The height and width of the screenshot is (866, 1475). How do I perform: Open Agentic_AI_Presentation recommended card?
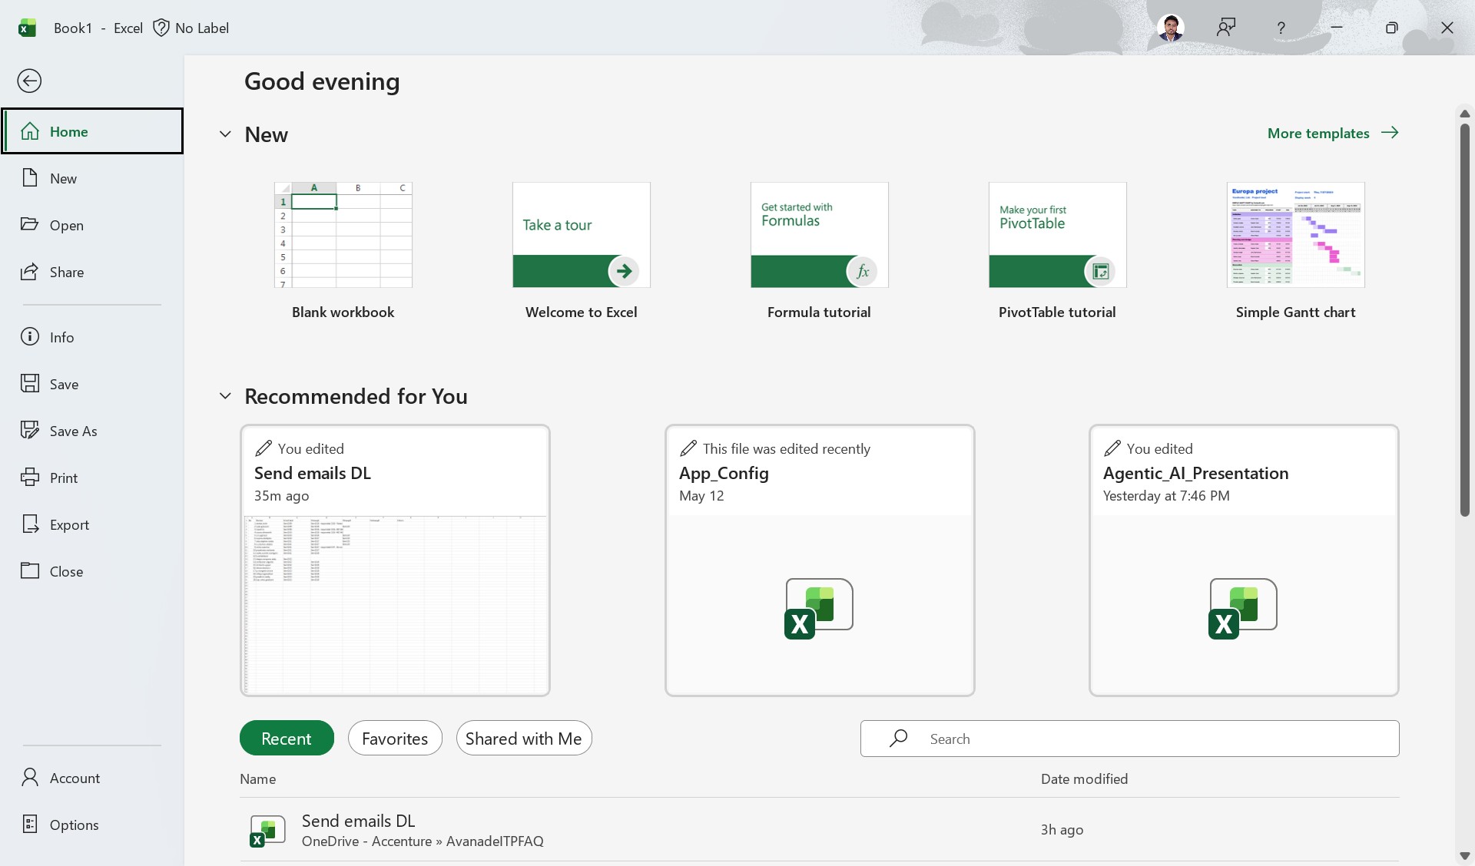pyautogui.click(x=1244, y=560)
